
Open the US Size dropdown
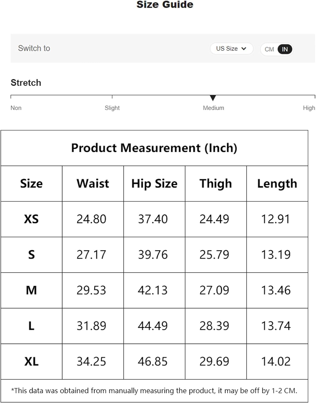[231, 49]
